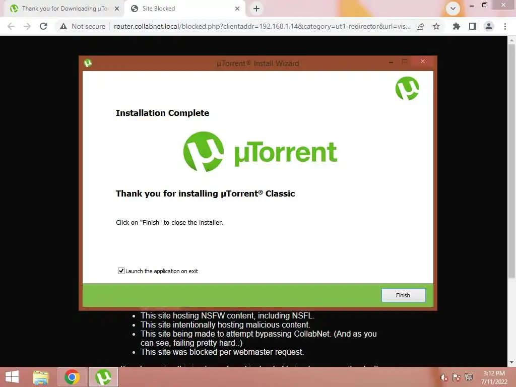This screenshot has height=387, width=516.
Task: Click the µTorrent icon in installer title bar
Action: (x=88, y=63)
